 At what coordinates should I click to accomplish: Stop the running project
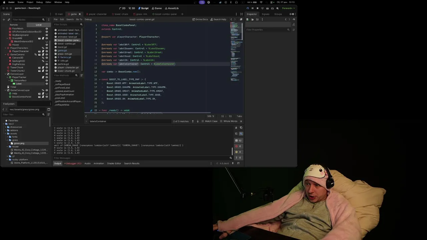point(257,8)
